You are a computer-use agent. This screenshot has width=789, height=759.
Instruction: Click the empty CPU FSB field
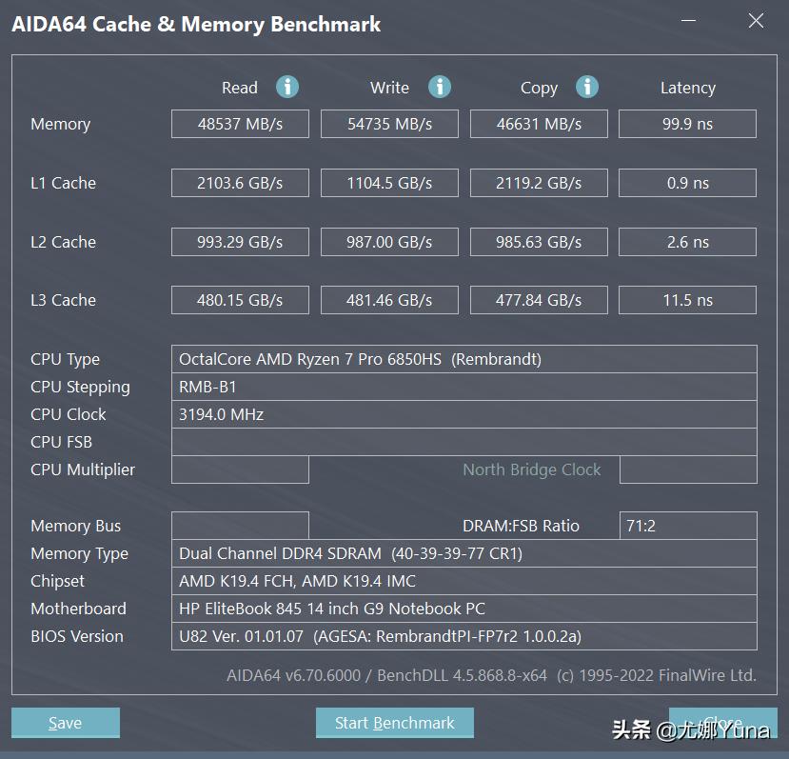click(x=464, y=442)
